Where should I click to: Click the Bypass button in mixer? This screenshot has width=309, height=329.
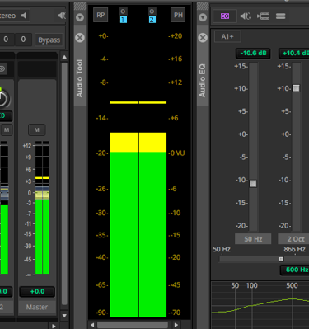pos(49,40)
